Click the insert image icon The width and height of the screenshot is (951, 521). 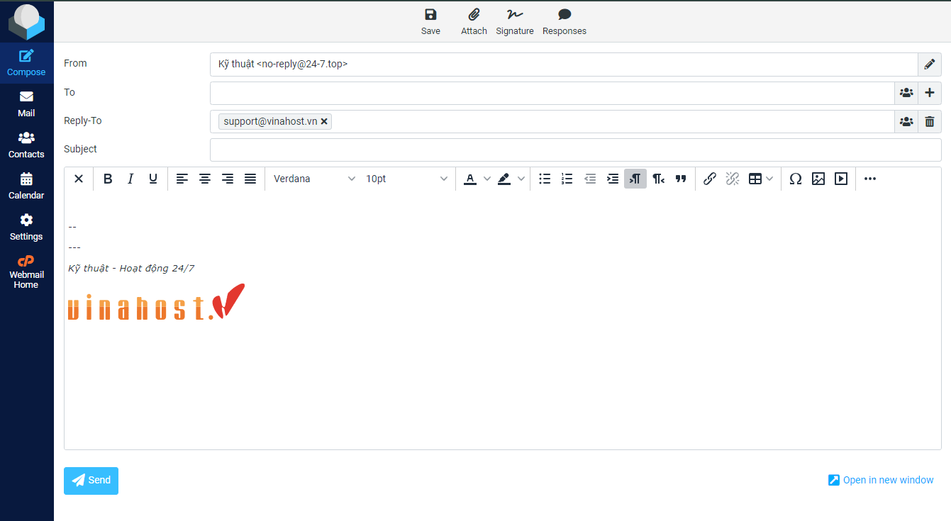tap(818, 179)
